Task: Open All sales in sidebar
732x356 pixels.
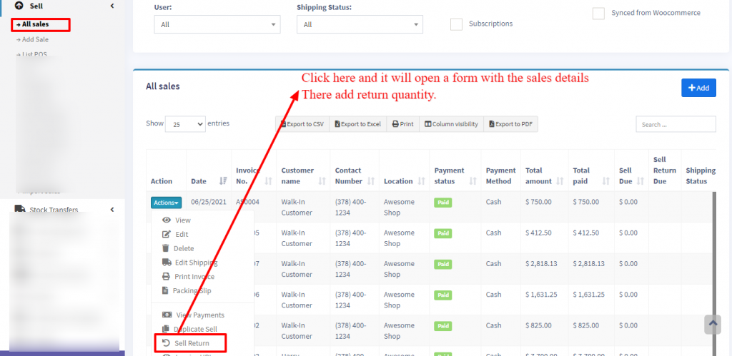Action: point(35,24)
